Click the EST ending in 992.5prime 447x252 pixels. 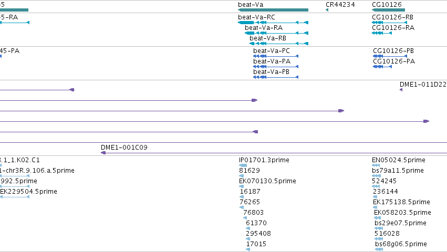point(15,186)
